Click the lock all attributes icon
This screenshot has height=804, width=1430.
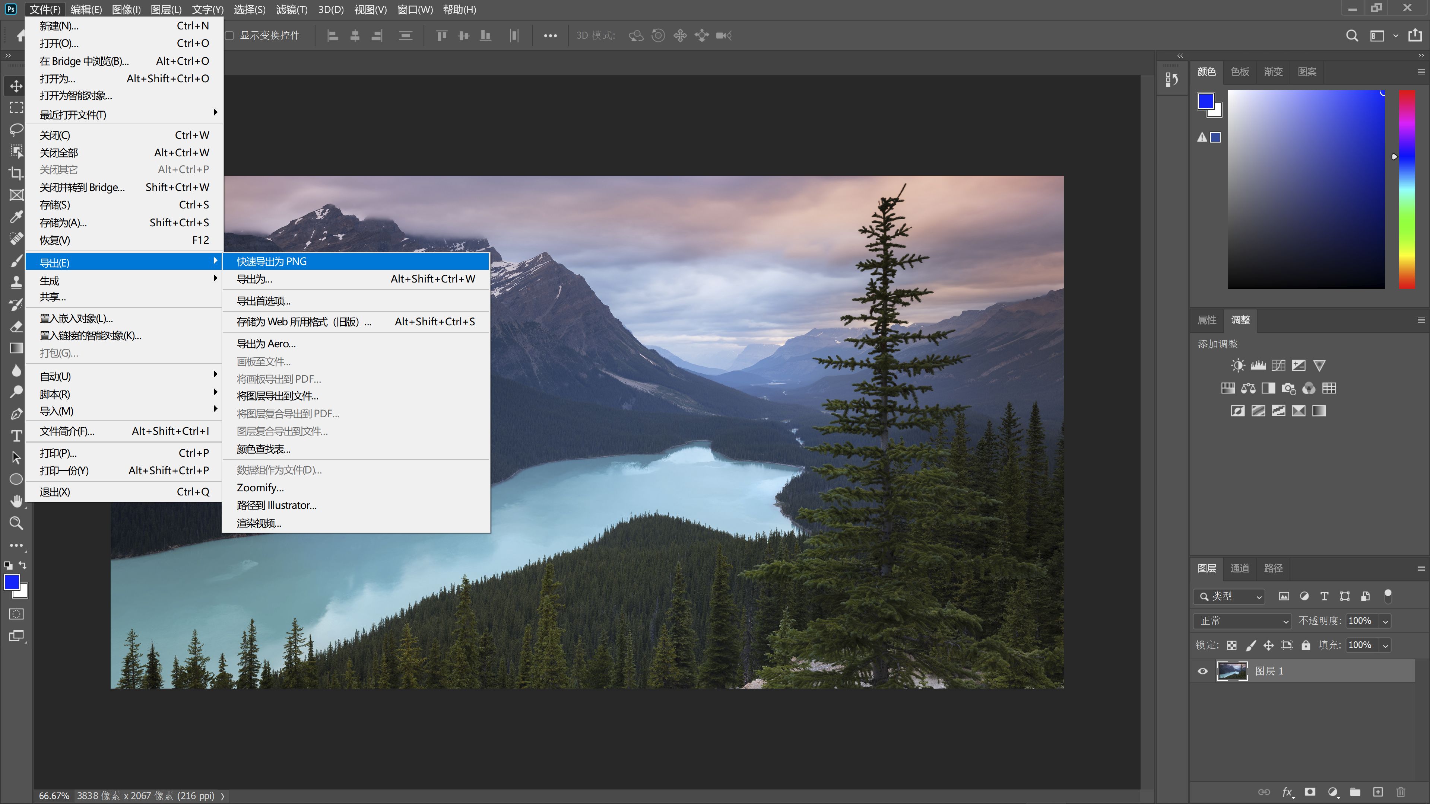coord(1306,645)
